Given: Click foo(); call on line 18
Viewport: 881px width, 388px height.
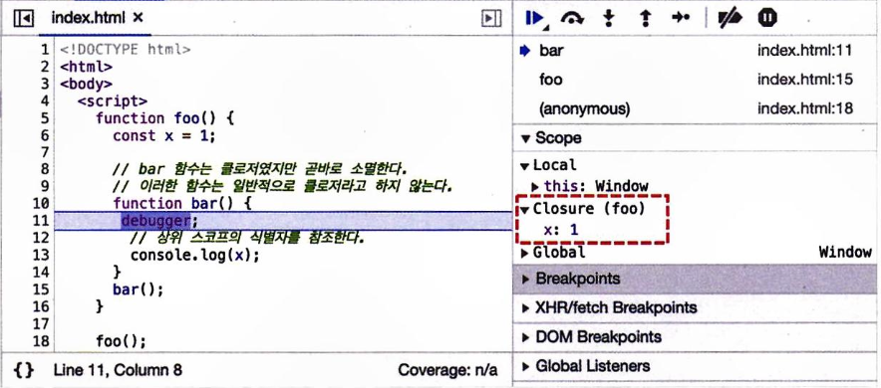Looking at the screenshot, I should (x=121, y=341).
